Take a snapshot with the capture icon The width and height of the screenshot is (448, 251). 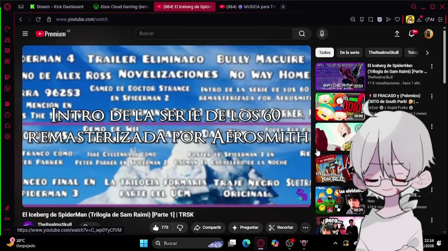click(x=371, y=20)
